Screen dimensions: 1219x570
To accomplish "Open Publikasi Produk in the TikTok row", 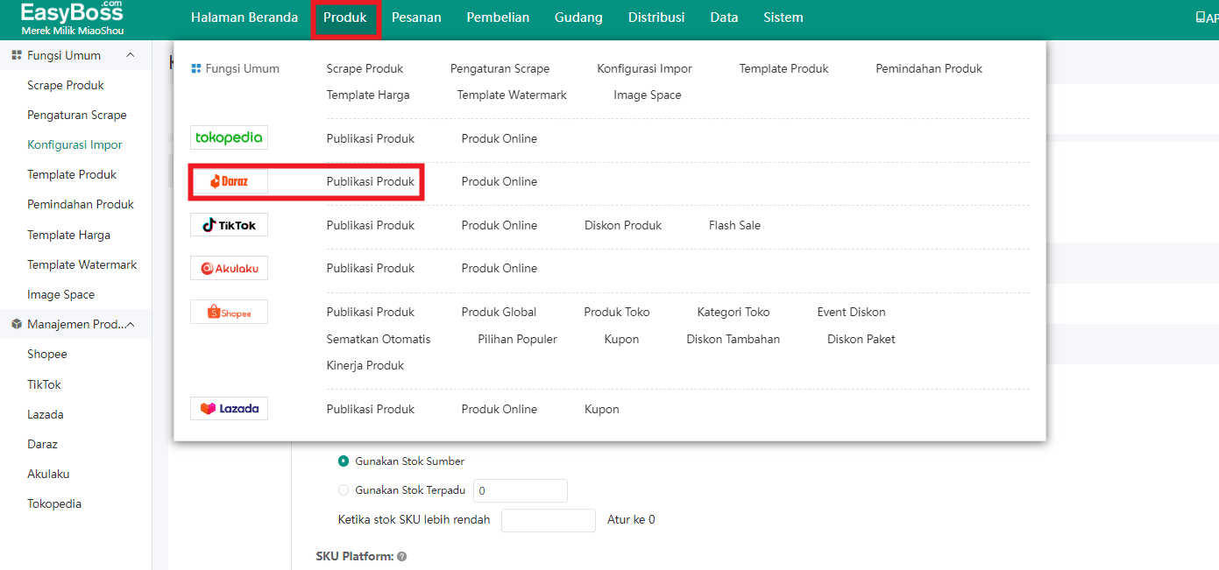I will tap(371, 225).
